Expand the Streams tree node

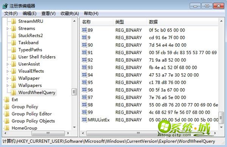[8, 28]
